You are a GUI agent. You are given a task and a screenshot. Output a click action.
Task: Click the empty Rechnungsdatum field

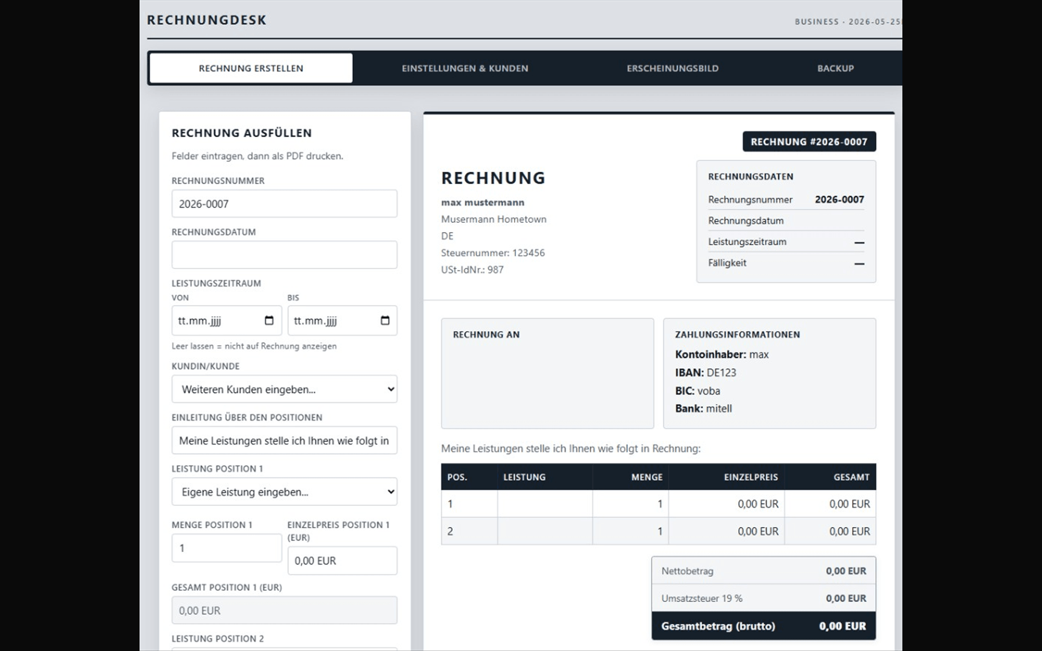tap(284, 255)
